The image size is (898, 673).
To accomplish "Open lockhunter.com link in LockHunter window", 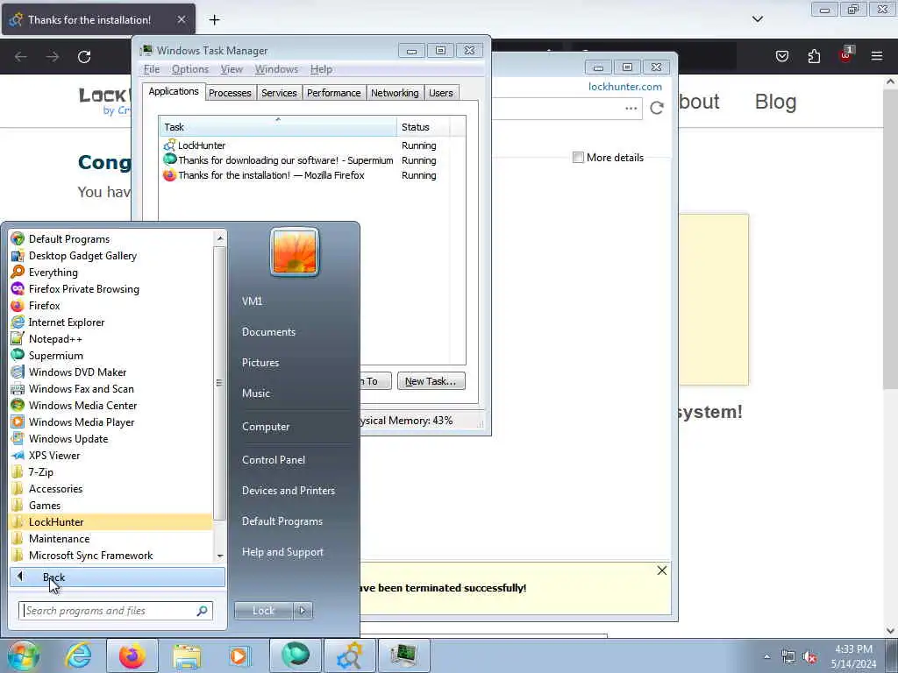I will pyautogui.click(x=624, y=87).
